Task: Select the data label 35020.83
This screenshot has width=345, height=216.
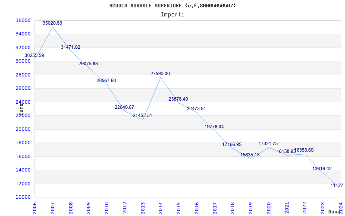Action: [x=52, y=23]
